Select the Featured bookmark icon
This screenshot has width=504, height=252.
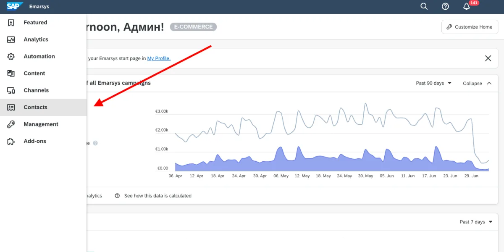pos(11,23)
